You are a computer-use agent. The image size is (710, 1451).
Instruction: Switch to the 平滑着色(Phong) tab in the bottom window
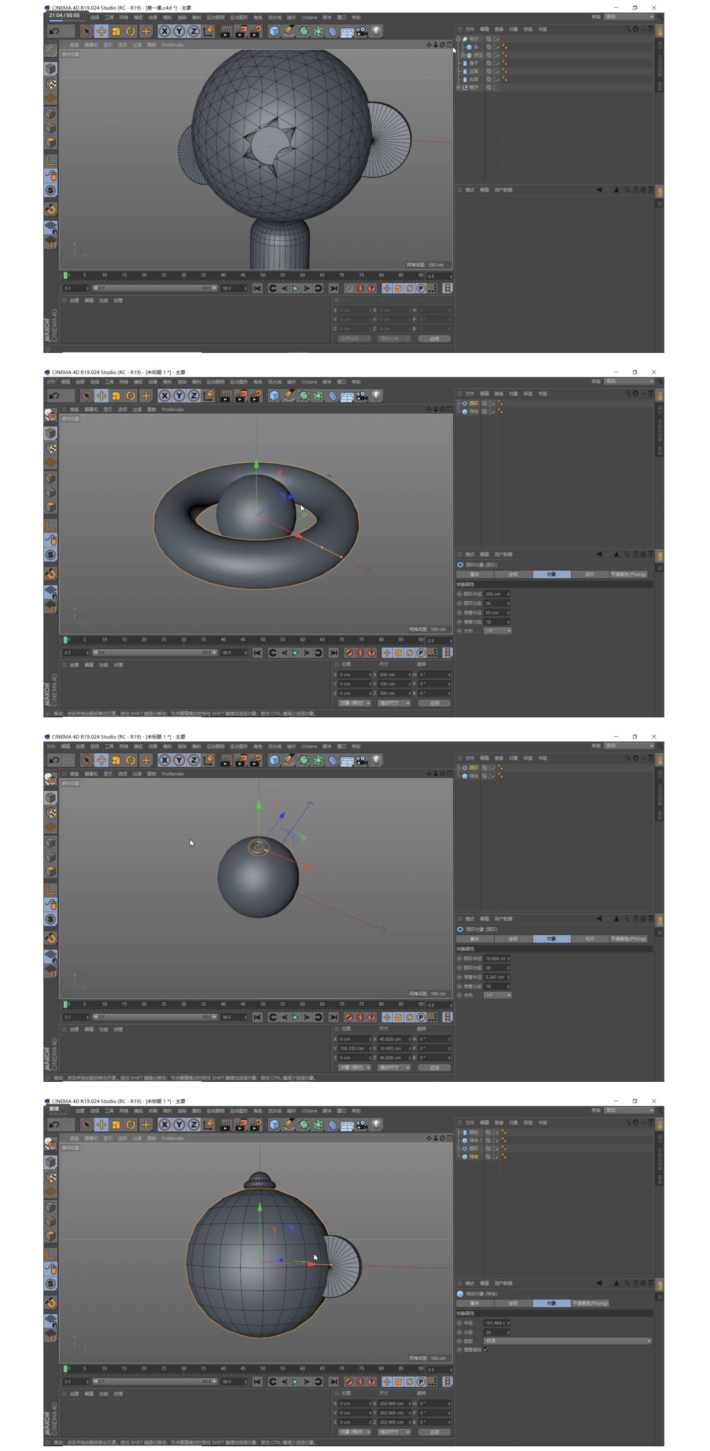tap(590, 1303)
